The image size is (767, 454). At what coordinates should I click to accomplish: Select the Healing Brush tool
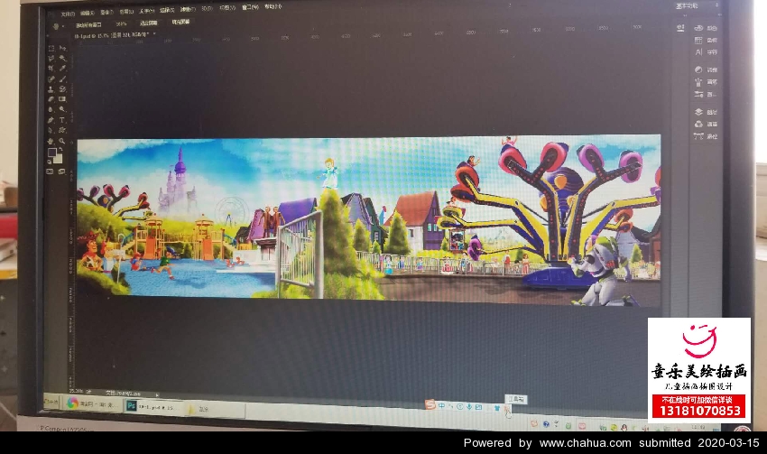coord(51,79)
